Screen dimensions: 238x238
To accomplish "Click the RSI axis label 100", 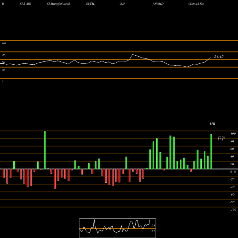I will pos(4,43).
